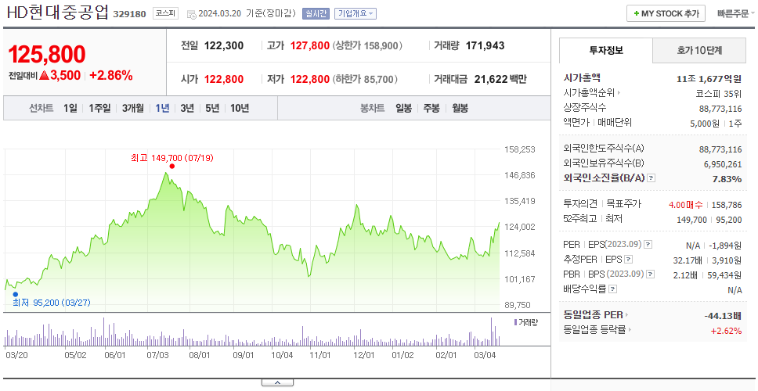
Task: Click the calendar icon beside 2024.03.20 date
Action: 191,14
